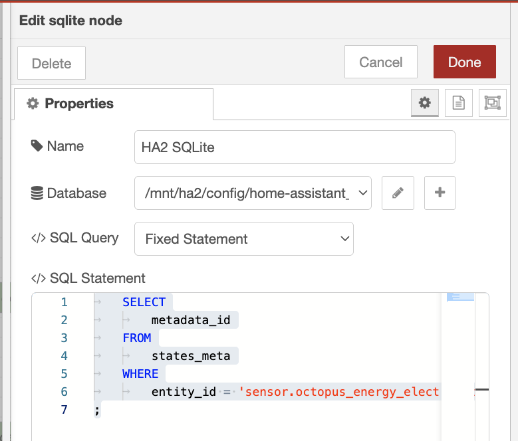Expand the SQL Query Fixed Statement dropdown
Screen dimensions: 518x441
[243, 239]
